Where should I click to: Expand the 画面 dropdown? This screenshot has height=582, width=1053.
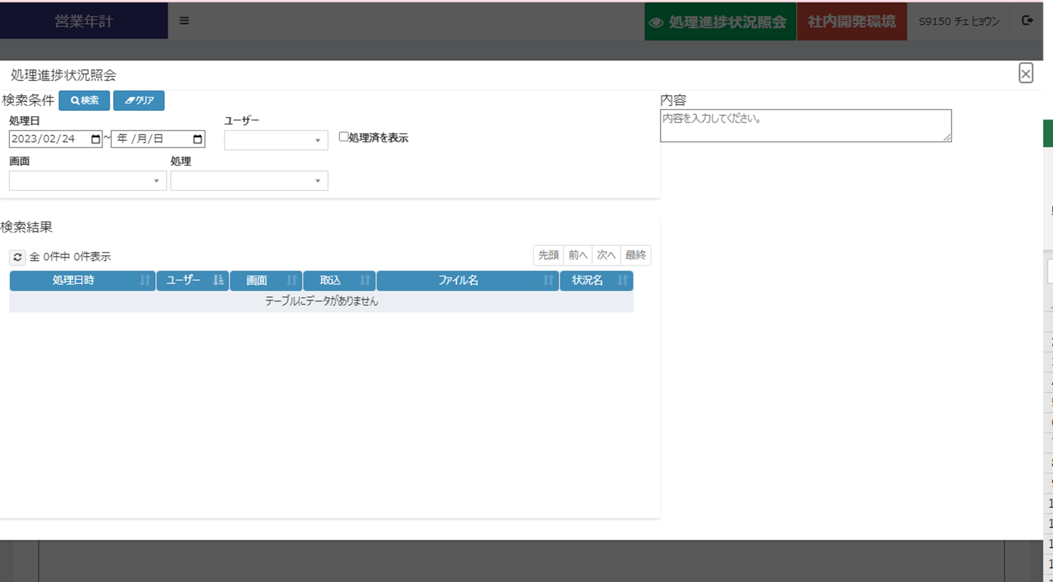click(87, 181)
